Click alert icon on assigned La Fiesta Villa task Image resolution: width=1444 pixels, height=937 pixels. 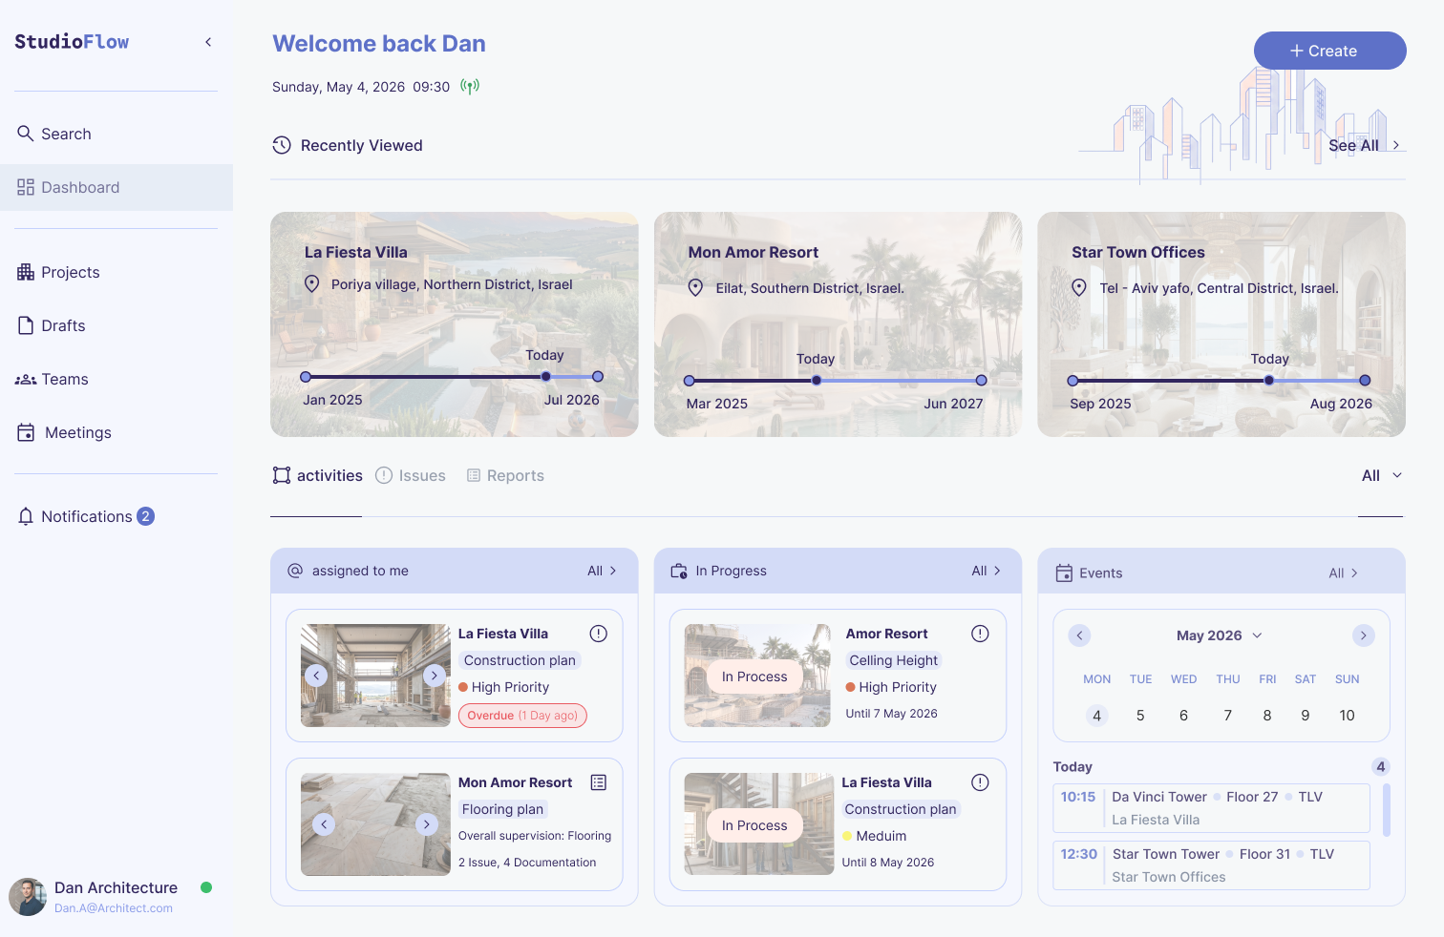pos(599,634)
